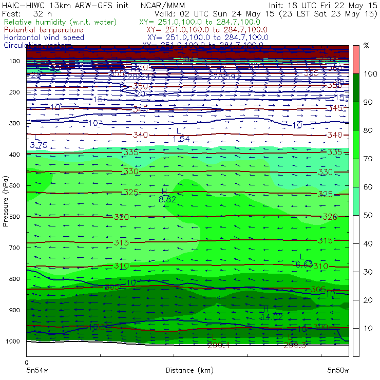Click the 'H 14.02' wind maximum label
Screen dimensions: 380x380
(272, 313)
